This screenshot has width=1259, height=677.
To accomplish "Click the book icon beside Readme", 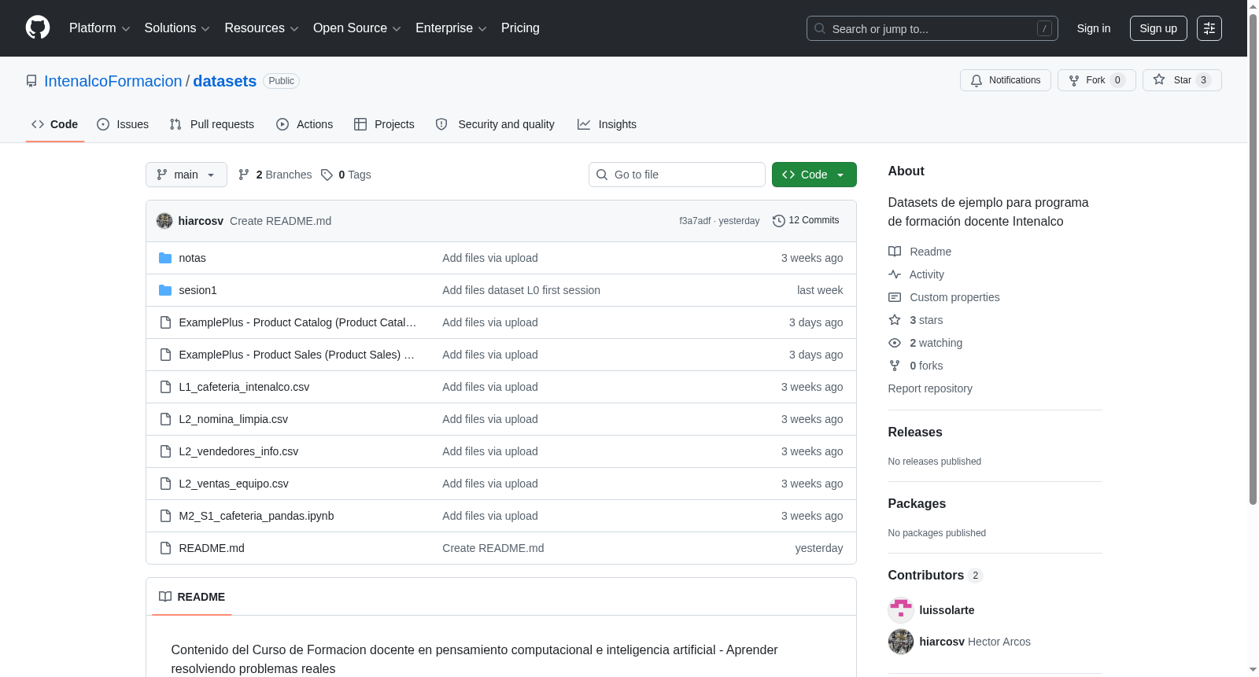I will pos(895,252).
